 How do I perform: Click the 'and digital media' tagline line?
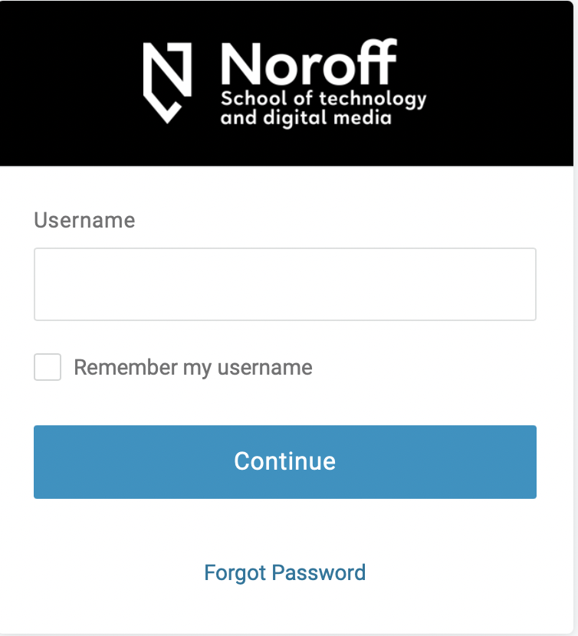click(306, 118)
